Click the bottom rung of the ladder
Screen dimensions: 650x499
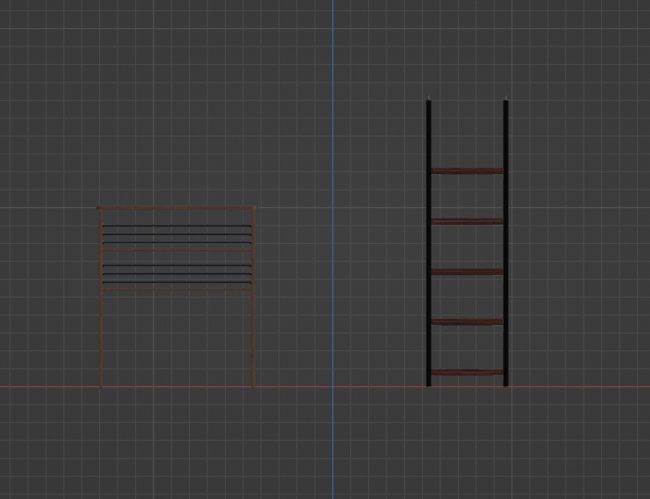pos(467,372)
